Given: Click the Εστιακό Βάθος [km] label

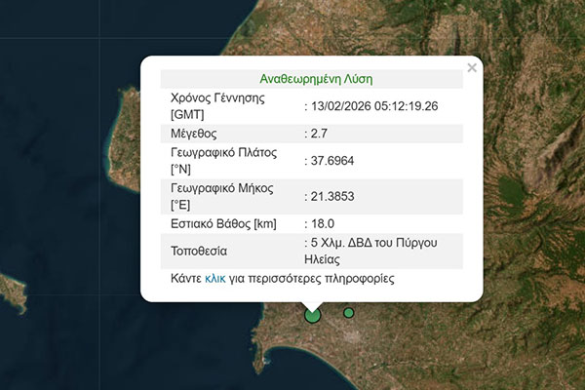Looking at the screenshot, I should pos(225,224).
